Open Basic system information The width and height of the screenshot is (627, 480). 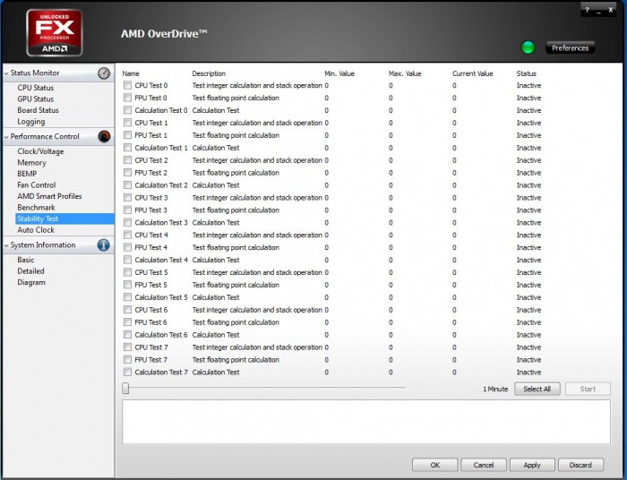point(26,260)
